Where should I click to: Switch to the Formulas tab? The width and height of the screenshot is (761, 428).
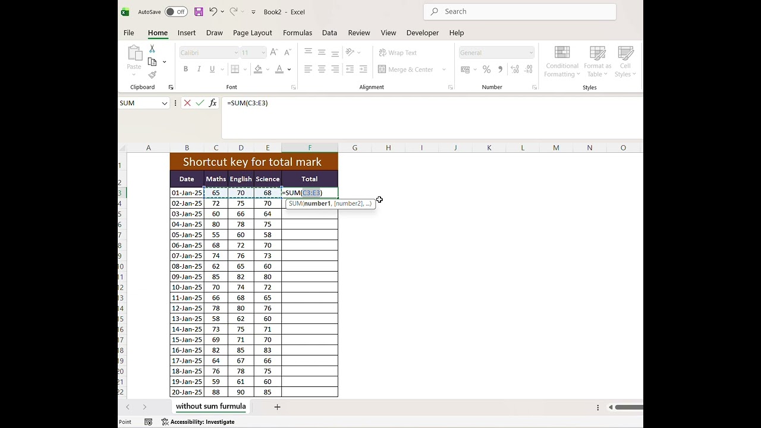click(297, 33)
